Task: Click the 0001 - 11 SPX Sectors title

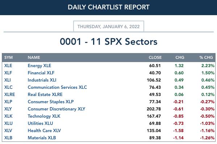Action: coord(109,42)
